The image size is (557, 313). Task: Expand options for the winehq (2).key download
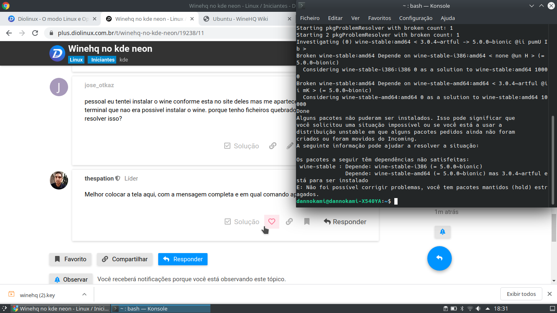(84, 294)
